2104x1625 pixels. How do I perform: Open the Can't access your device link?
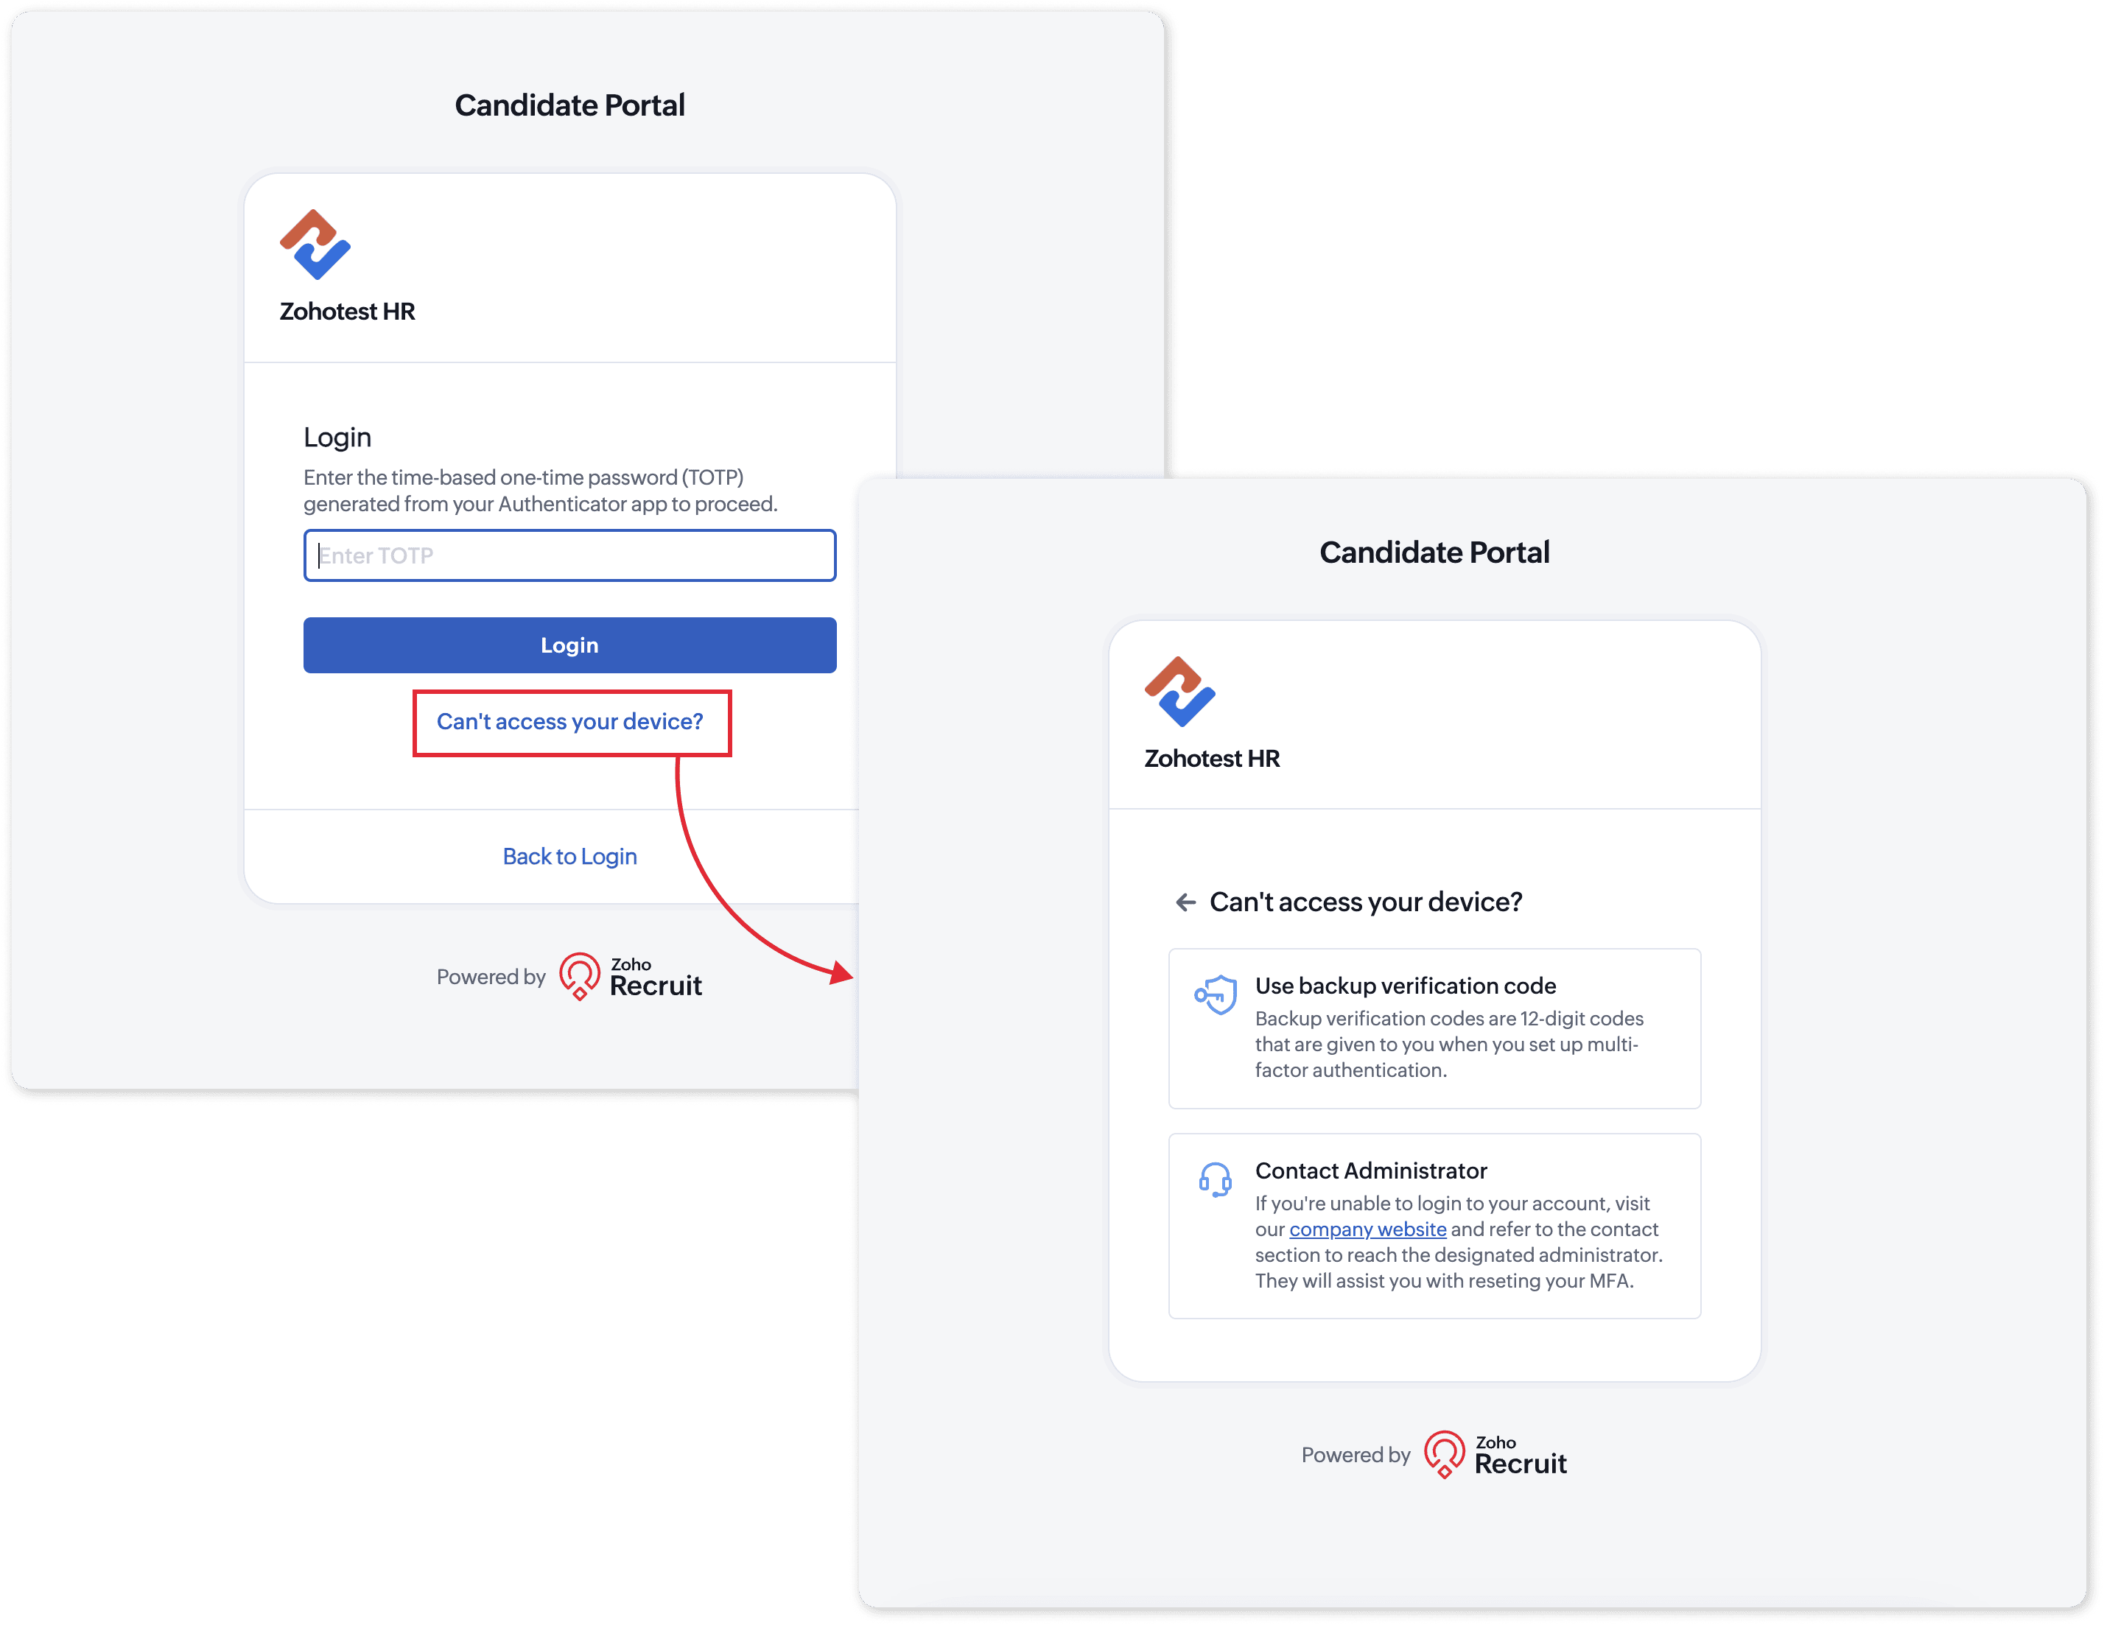(x=570, y=721)
